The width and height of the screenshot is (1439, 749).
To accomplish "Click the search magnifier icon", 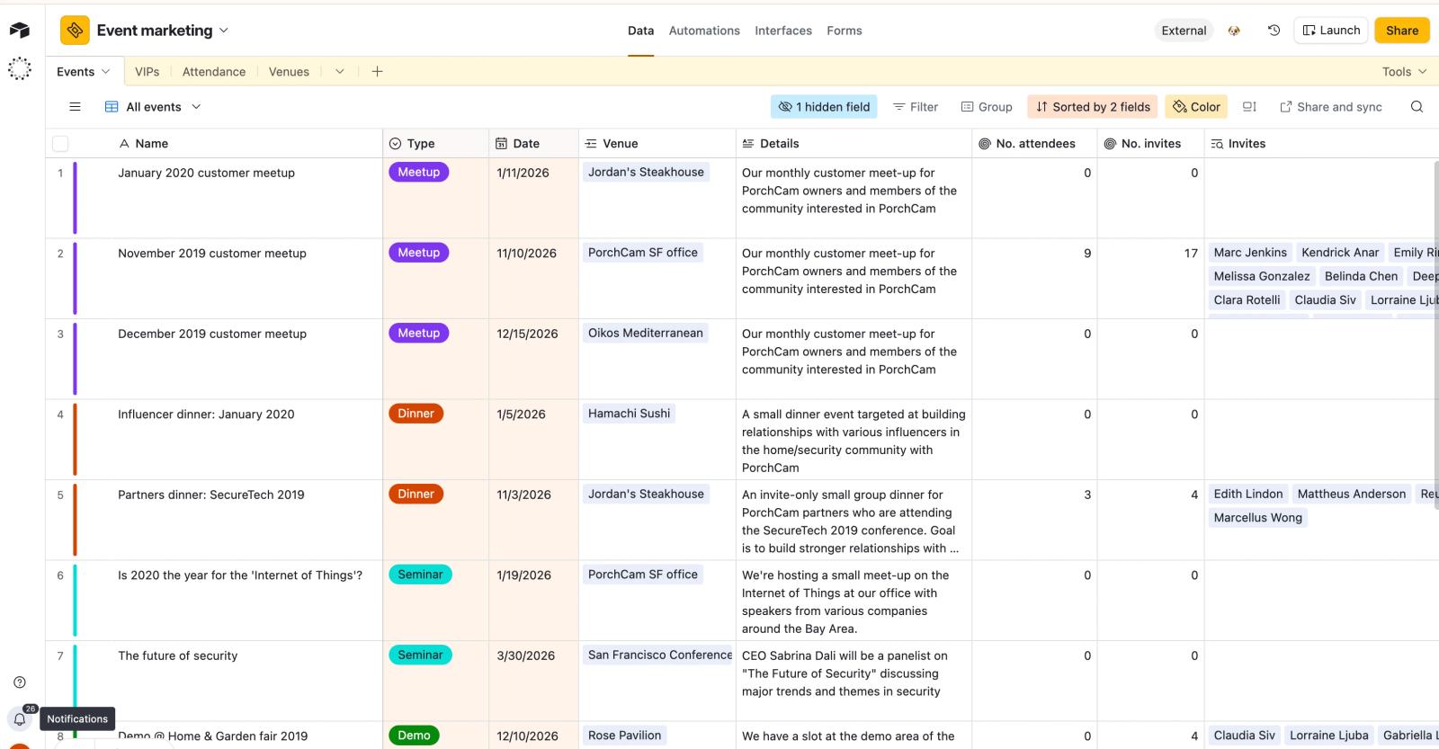I will coord(1417,107).
